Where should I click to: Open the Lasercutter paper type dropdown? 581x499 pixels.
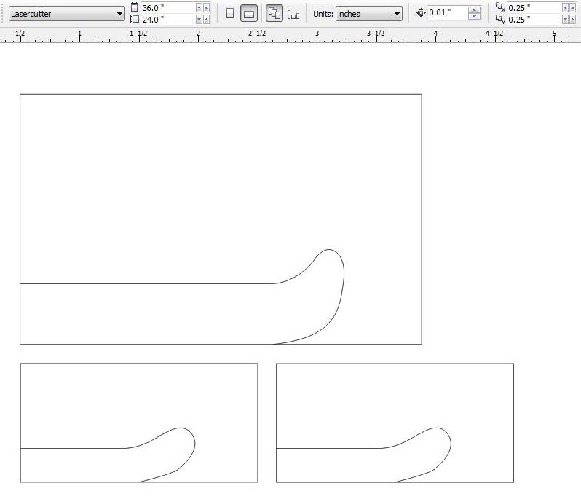tap(67, 14)
